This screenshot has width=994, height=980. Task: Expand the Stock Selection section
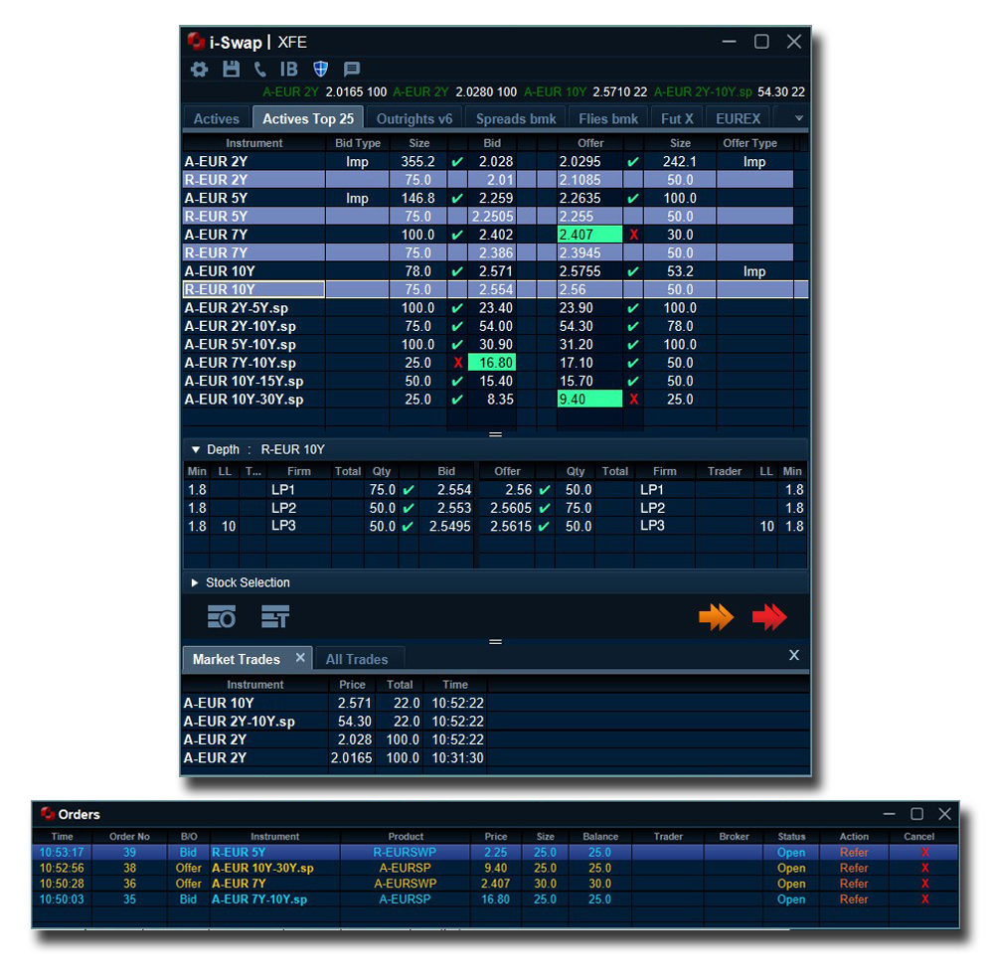point(196,582)
